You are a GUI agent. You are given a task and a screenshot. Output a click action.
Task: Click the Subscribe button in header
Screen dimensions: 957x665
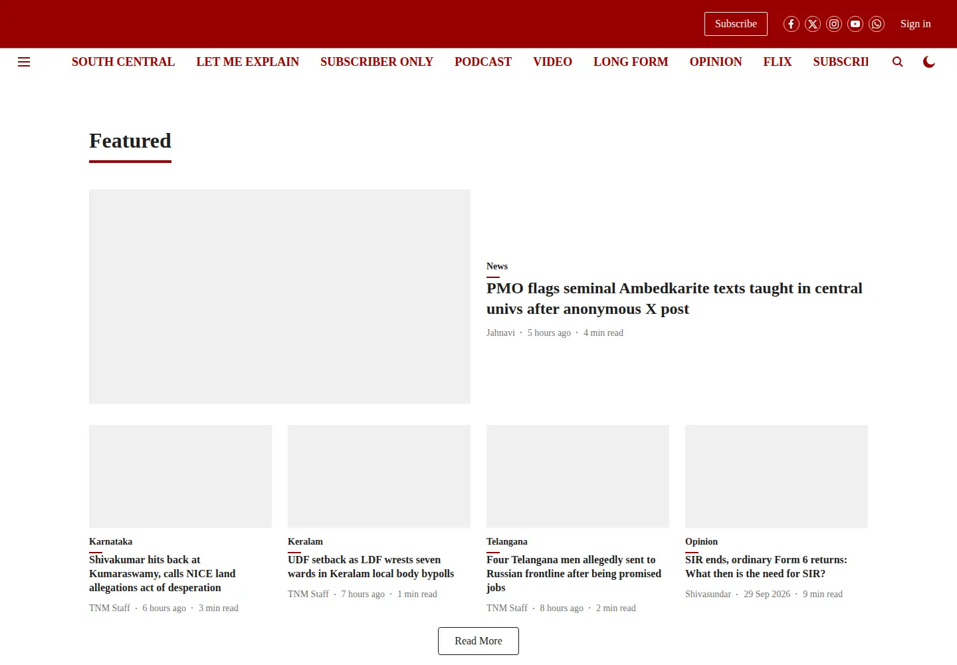pos(736,24)
